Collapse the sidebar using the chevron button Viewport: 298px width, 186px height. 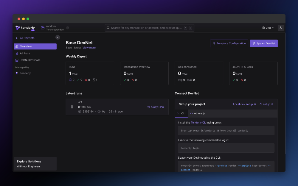[58, 37]
